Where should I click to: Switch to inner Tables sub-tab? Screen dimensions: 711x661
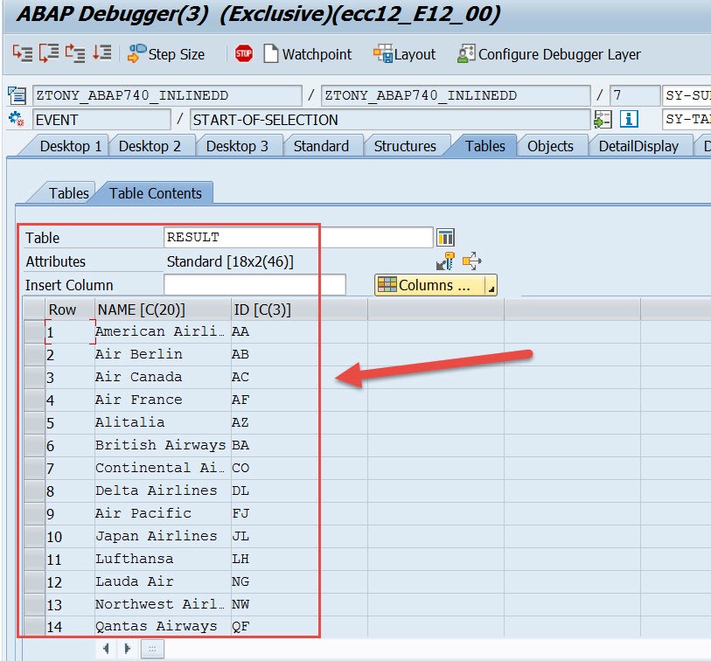tap(68, 193)
